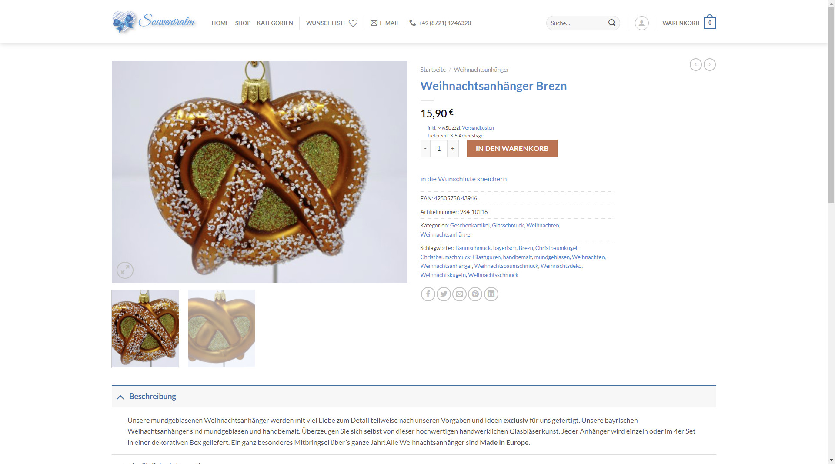Select the matte gold pretzel thumbnail

pyautogui.click(x=221, y=329)
